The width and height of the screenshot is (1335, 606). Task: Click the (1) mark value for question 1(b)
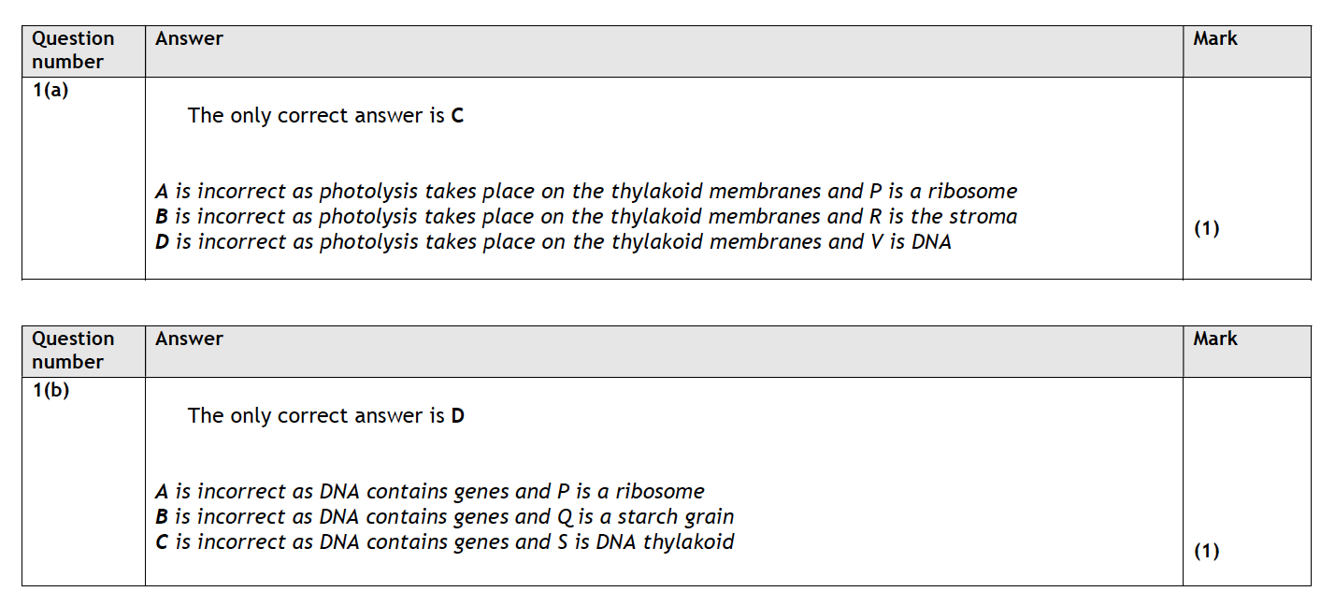pyautogui.click(x=1206, y=552)
